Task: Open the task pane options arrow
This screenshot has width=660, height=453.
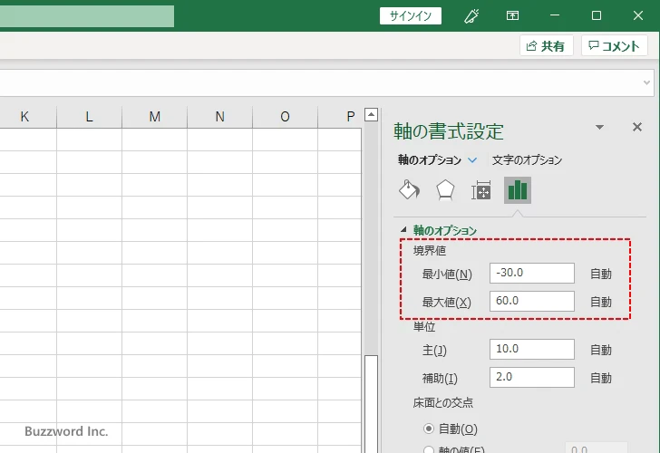Action: (x=600, y=127)
